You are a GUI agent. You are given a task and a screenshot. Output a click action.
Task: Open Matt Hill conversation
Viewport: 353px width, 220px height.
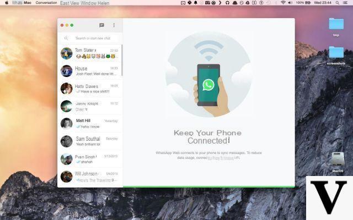tap(90, 124)
